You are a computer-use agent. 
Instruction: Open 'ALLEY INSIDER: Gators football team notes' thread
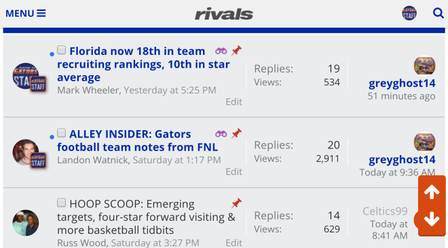point(137,140)
